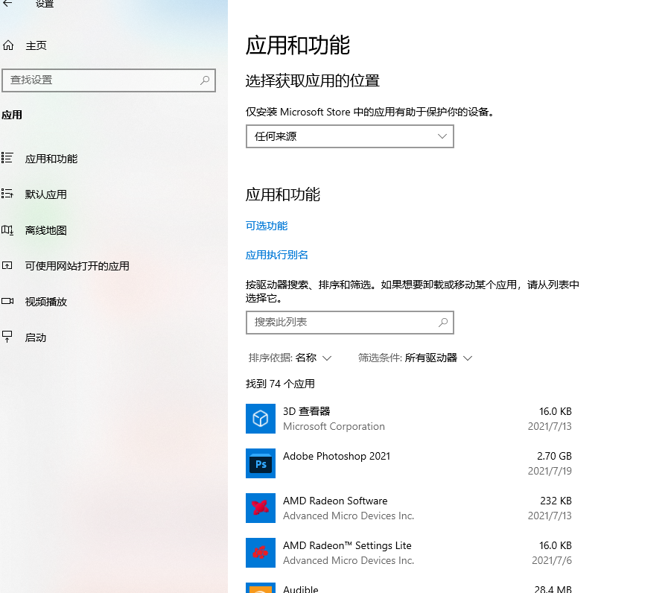Click the AMD Radeon Software icon

point(261,508)
